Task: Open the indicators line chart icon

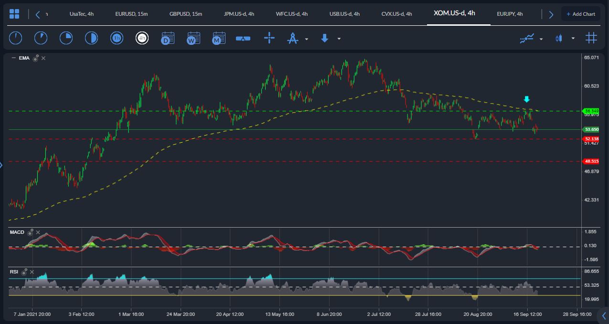Action: pyautogui.click(x=527, y=38)
